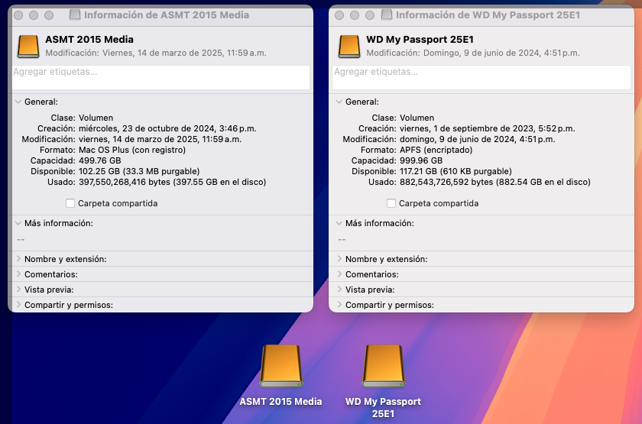
Task: Click the WD My Passport 25E1 desktop icon label
Action: pos(383,408)
